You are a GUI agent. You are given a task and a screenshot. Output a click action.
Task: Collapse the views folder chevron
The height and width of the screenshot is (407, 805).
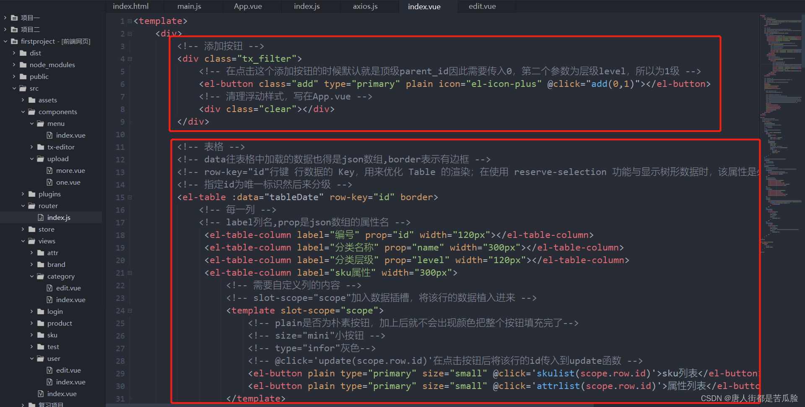coord(23,241)
